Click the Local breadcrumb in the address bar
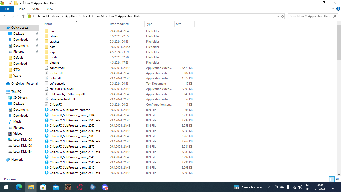341x192 pixels. tap(86, 16)
